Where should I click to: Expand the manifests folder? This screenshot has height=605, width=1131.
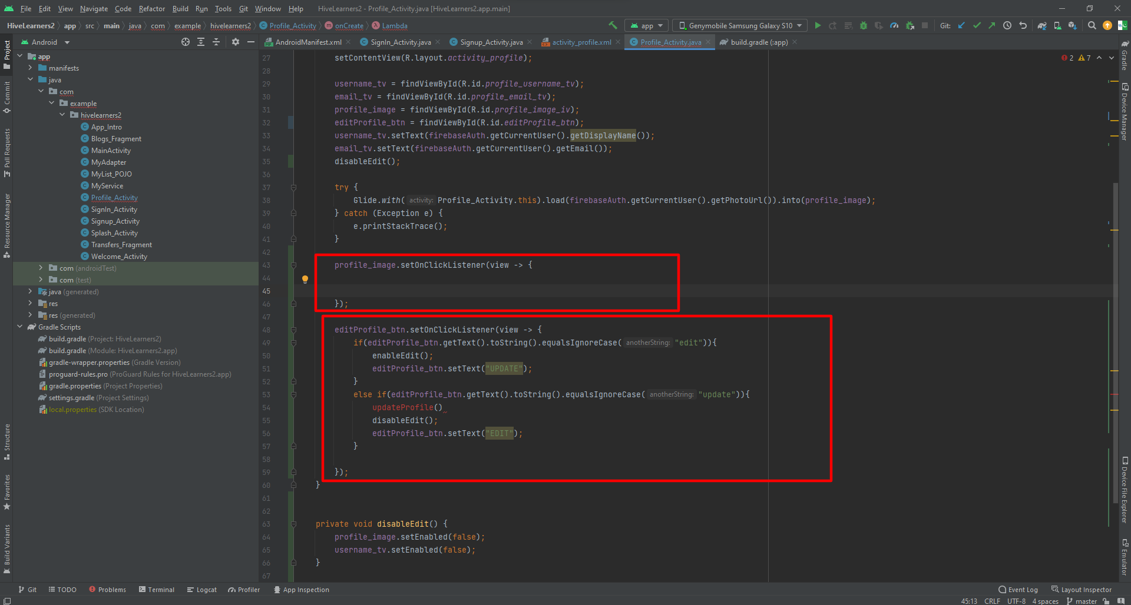30,68
